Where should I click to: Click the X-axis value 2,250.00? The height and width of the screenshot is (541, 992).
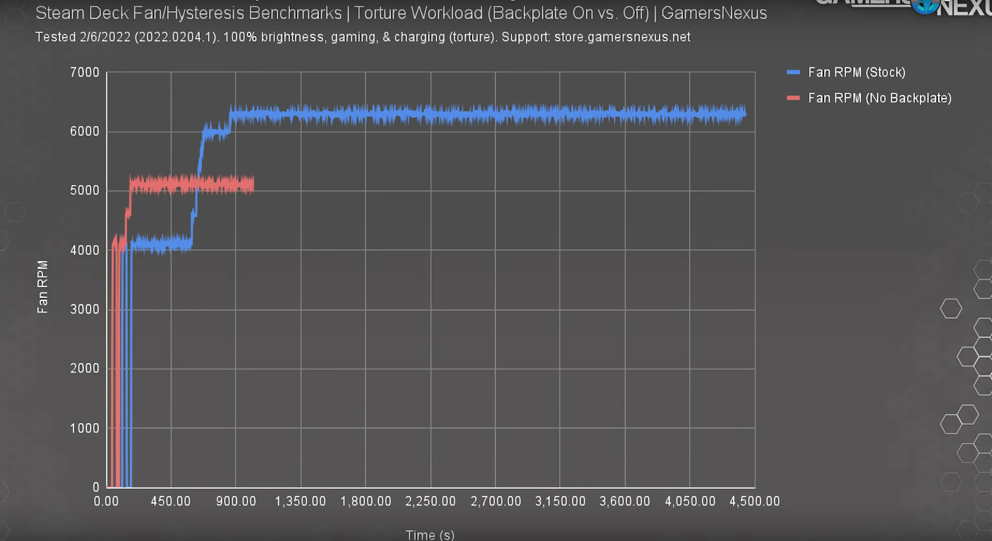coord(430,501)
